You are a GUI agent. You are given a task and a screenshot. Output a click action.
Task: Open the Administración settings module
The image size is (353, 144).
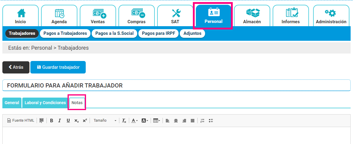(x=331, y=16)
